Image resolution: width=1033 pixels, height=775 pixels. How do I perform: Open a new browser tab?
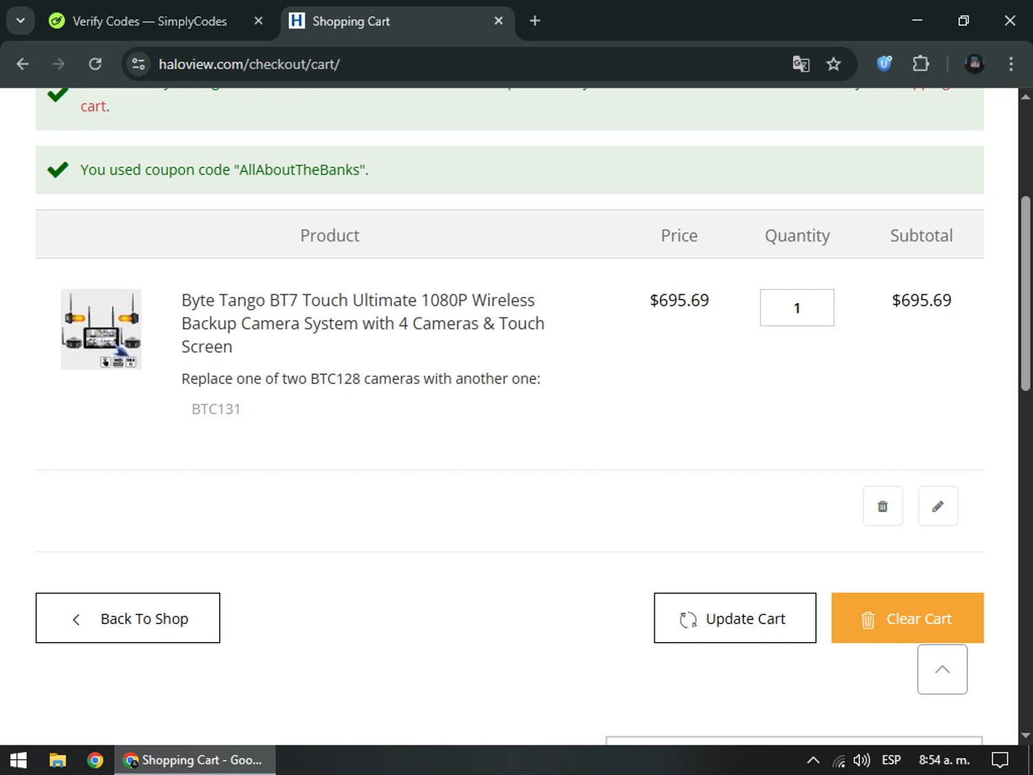point(535,21)
